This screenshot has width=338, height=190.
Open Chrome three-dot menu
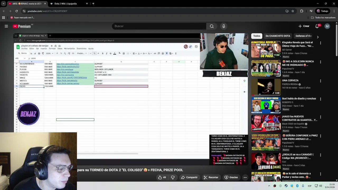[x=334, y=11]
